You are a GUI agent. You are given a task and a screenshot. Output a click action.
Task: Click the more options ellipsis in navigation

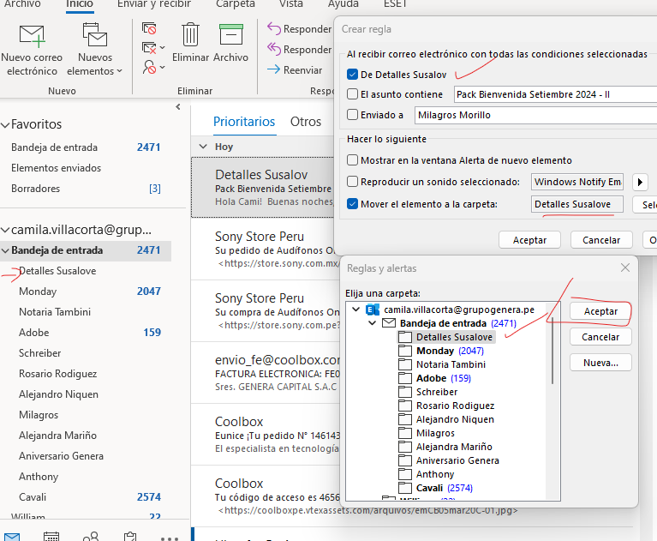pyautogui.click(x=170, y=538)
